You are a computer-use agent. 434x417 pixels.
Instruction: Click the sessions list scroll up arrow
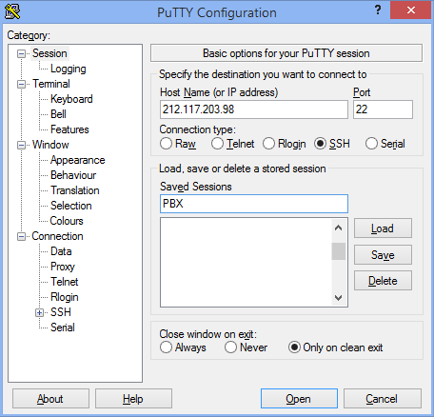[339, 228]
